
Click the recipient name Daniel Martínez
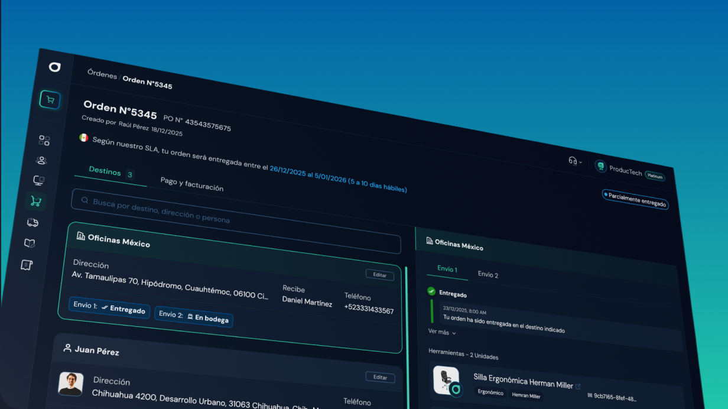pos(307,301)
